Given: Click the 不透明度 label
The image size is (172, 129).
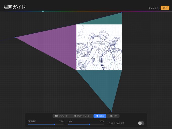Looking at the screenshot, I should tap(32, 121).
